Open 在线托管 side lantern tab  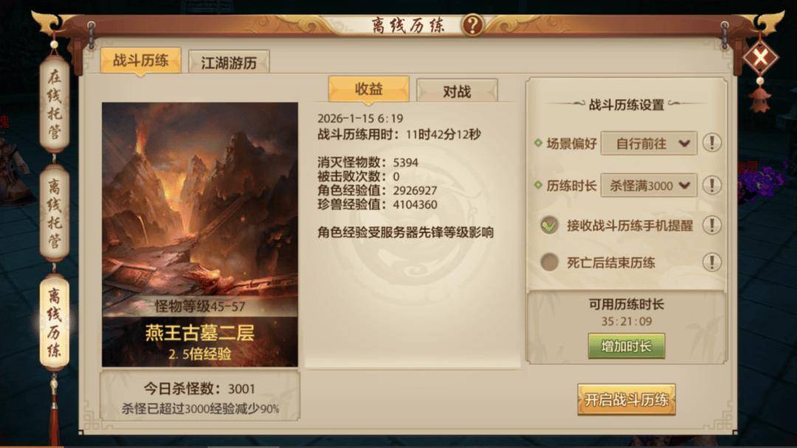(55, 105)
